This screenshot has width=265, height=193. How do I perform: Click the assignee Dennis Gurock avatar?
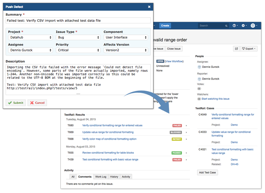coord(199,67)
